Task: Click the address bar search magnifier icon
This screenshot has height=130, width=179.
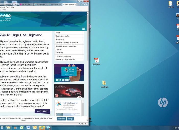Action: [13, 4]
